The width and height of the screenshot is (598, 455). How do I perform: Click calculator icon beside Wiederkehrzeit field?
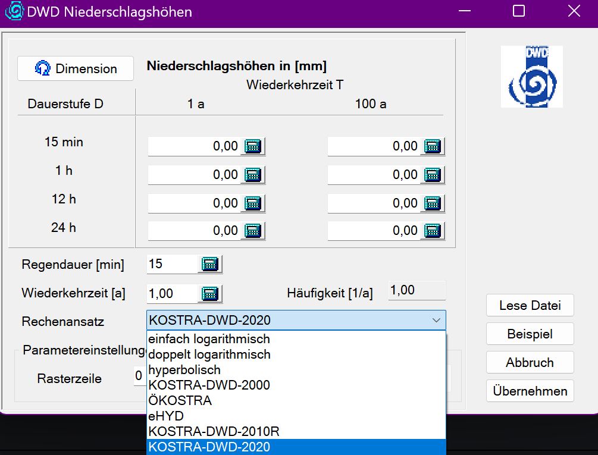click(x=210, y=293)
